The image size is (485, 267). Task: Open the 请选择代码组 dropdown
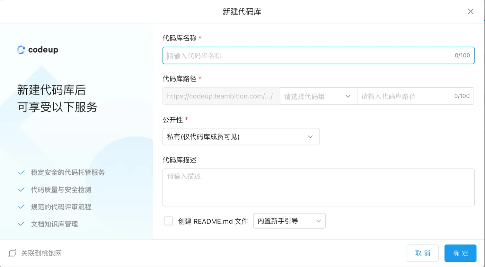[x=318, y=96]
